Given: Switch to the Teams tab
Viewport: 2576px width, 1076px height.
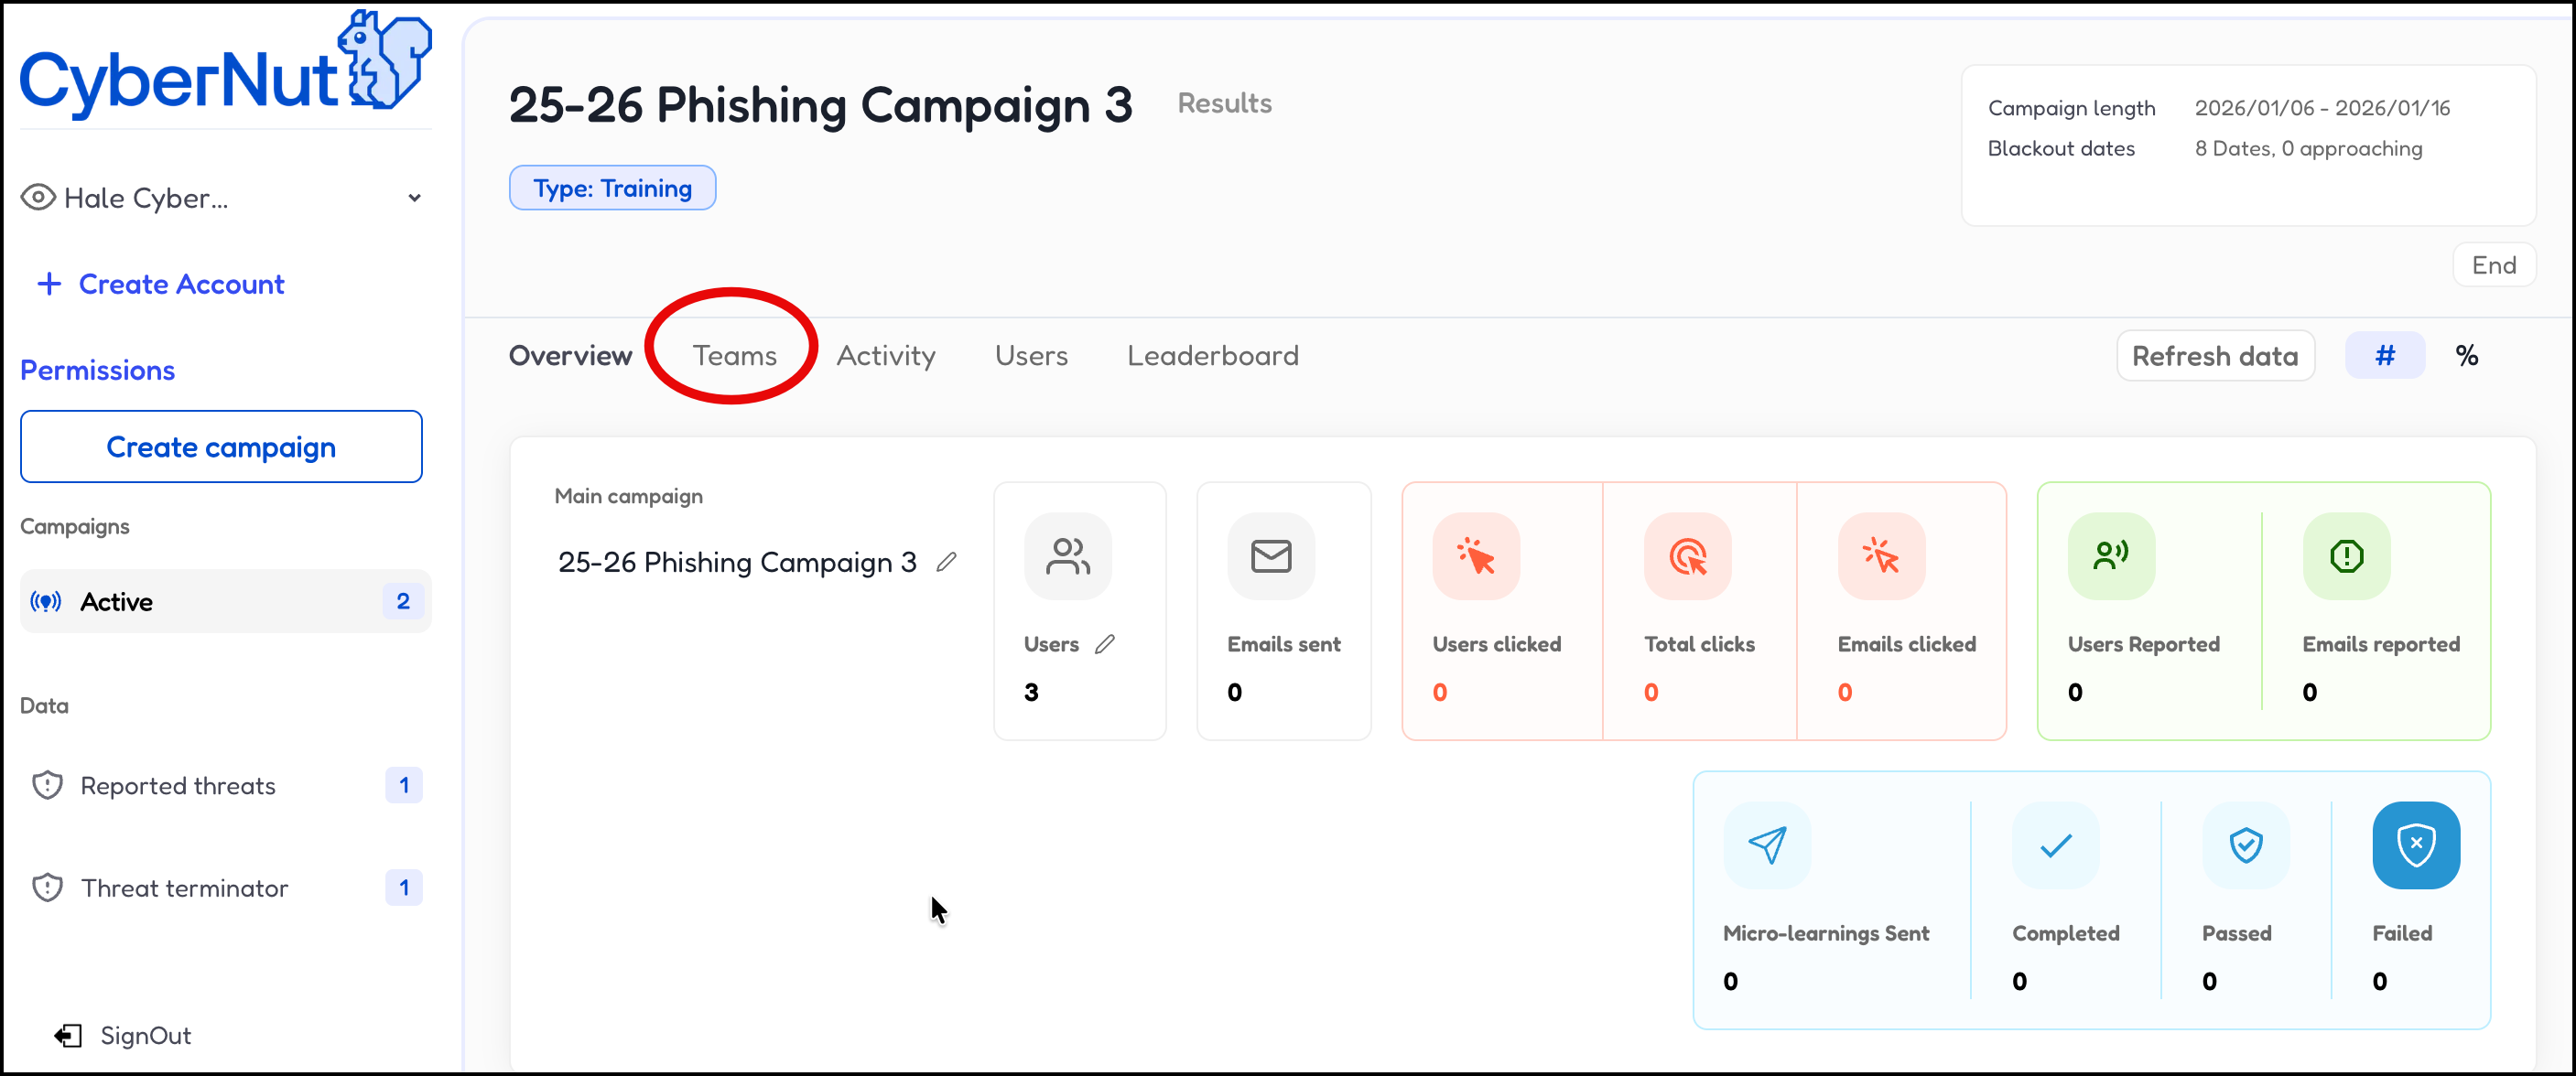Looking at the screenshot, I should (734, 356).
